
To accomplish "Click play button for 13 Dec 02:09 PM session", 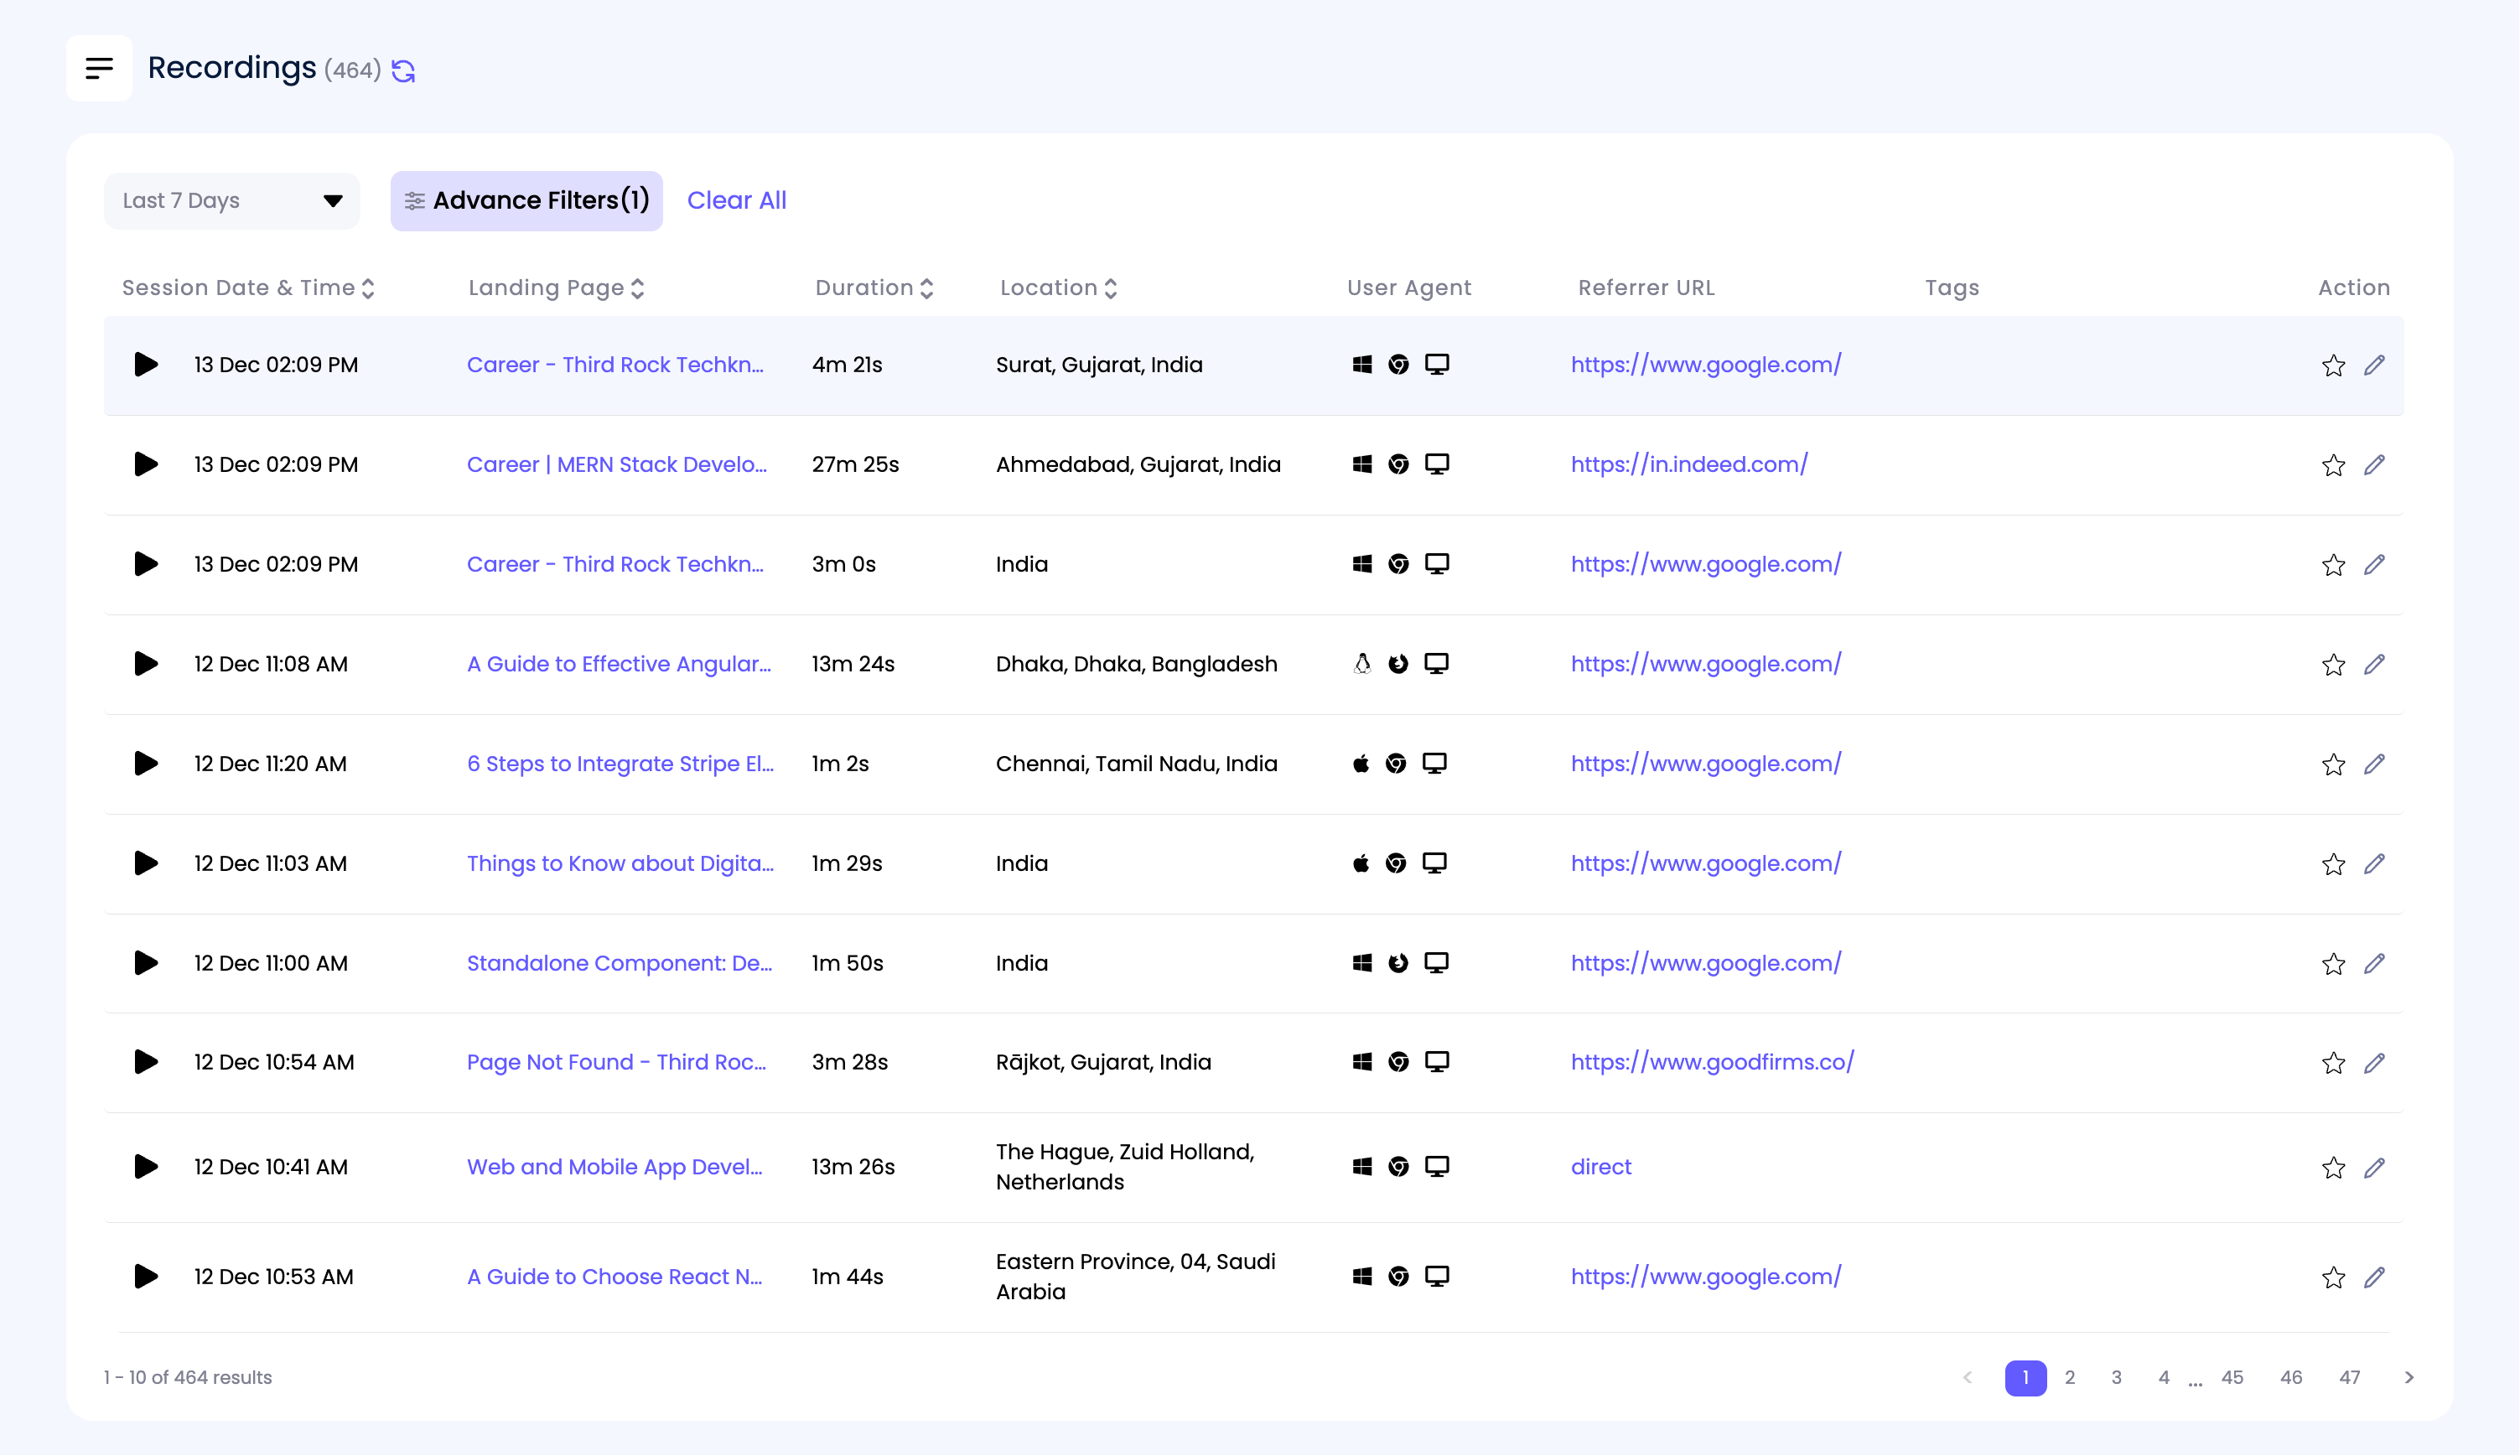I will coord(146,364).
